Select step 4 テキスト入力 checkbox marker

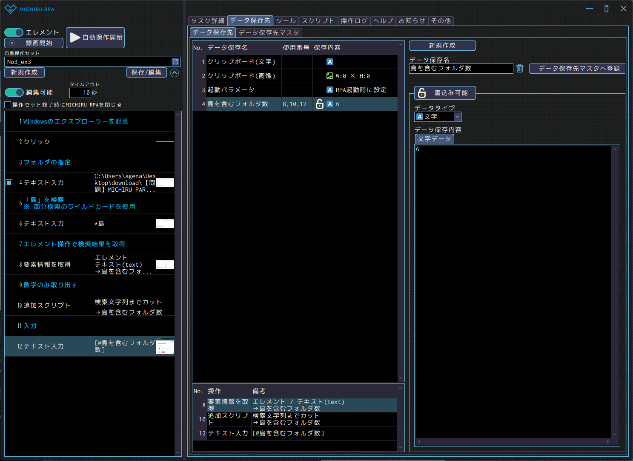(9, 183)
